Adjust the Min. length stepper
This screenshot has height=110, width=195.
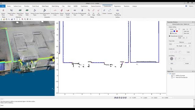190,46
